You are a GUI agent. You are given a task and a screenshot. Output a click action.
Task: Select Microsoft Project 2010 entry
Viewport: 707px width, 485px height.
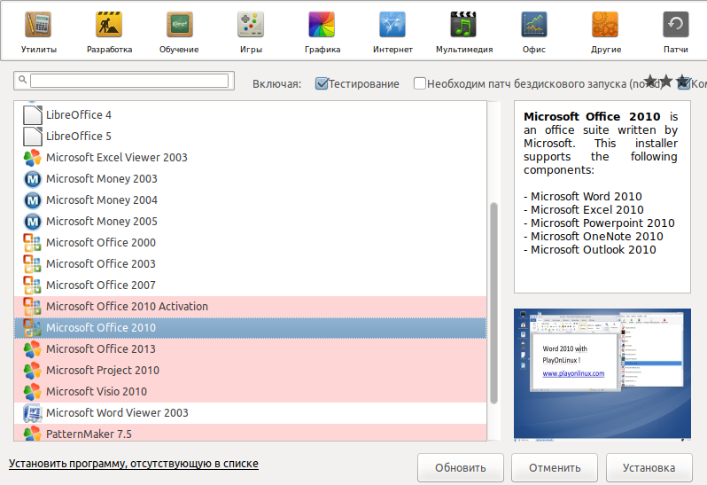point(250,371)
